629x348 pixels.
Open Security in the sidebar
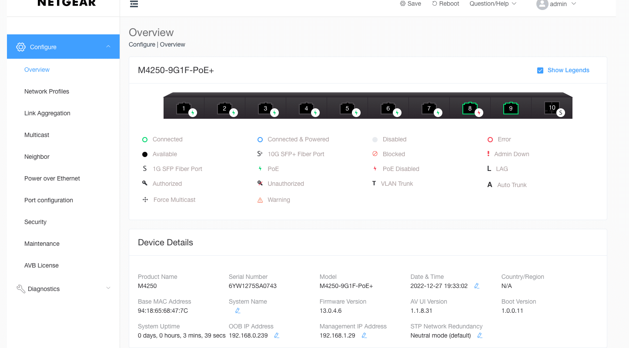click(35, 222)
